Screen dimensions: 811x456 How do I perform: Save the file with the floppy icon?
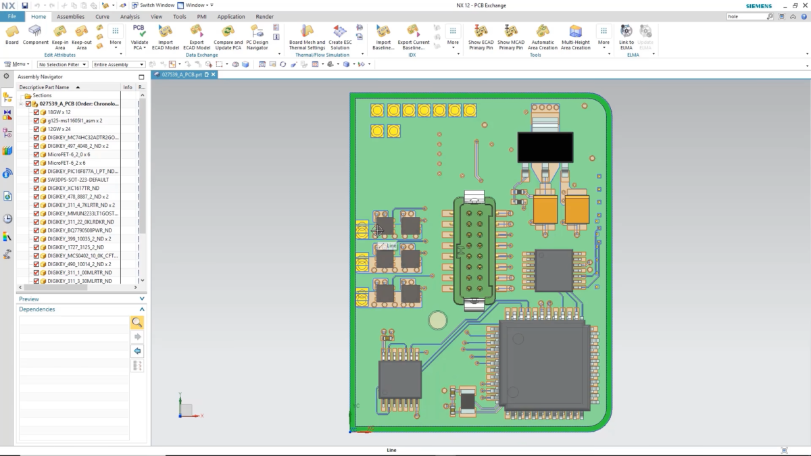[25, 5]
